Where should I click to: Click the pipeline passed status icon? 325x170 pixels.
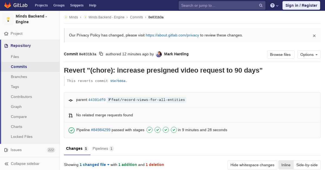pos(71,130)
